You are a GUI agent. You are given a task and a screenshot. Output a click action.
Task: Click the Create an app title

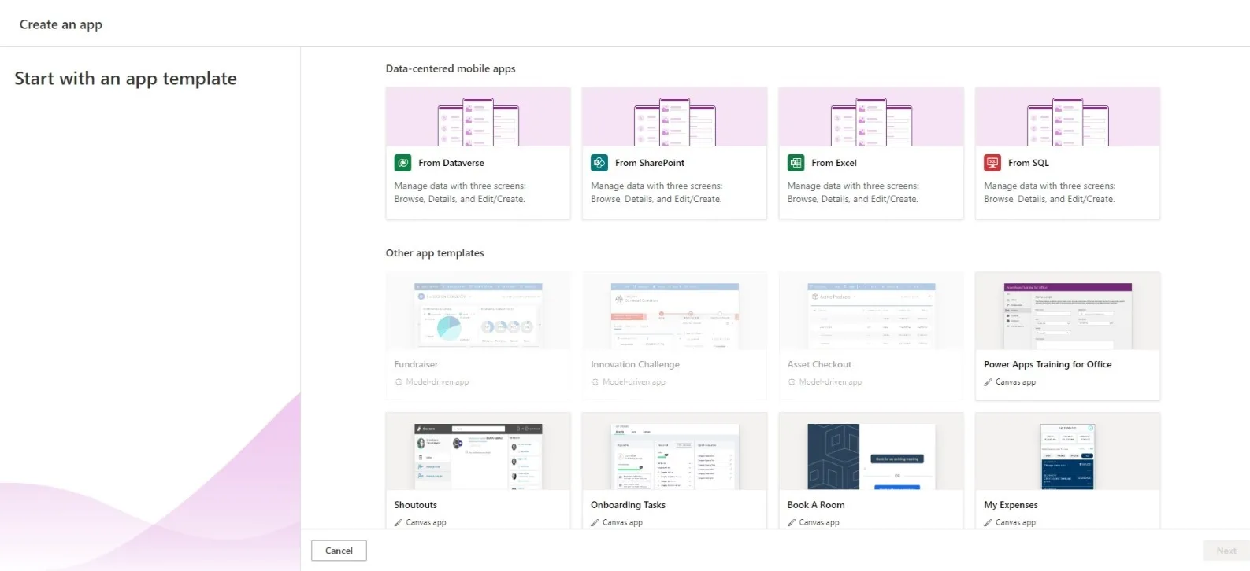pyautogui.click(x=61, y=24)
